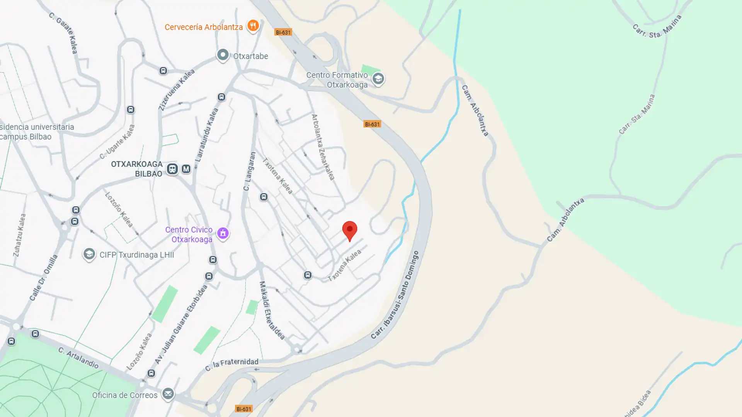The image size is (742, 417).
Task: Select the OTXARKOAGA BILBAO station label
Action: [137, 169]
